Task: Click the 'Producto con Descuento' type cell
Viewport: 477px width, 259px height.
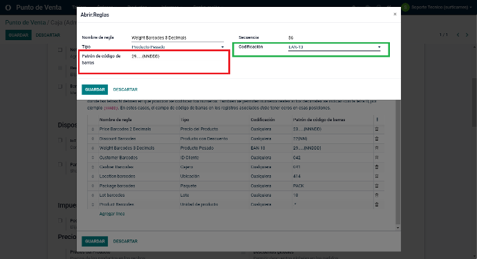Action: 204,139
